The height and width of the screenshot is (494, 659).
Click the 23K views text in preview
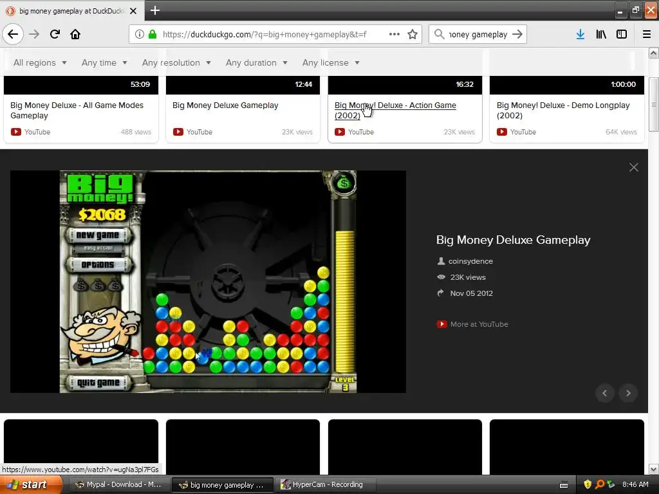tap(468, 277)
